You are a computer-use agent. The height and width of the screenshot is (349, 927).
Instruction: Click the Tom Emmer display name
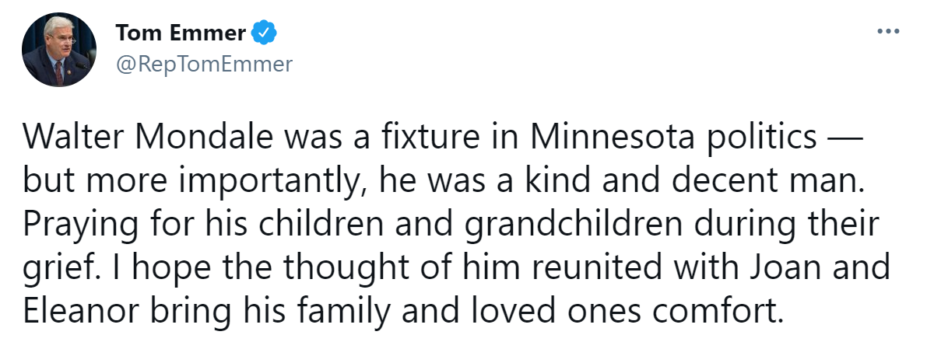click(x=181, y=33)
